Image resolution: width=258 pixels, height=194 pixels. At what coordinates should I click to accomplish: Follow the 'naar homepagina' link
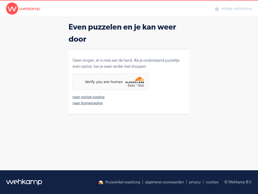[x=87, y=103]
